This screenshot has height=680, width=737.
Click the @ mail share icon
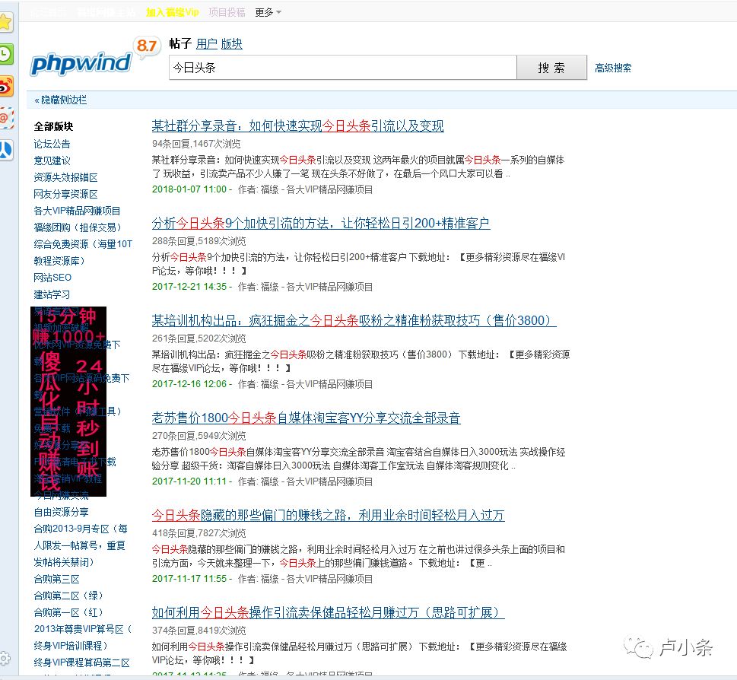pos(5,118)
